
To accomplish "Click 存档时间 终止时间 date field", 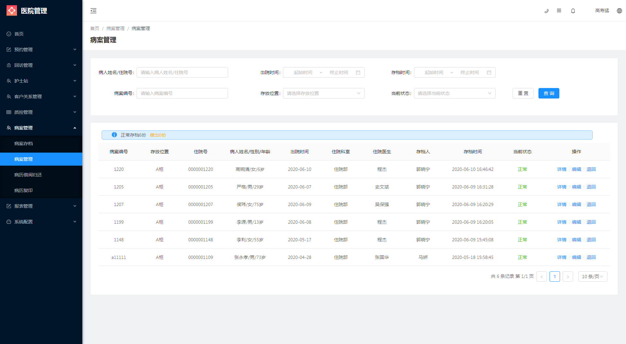I will (469, 72).
